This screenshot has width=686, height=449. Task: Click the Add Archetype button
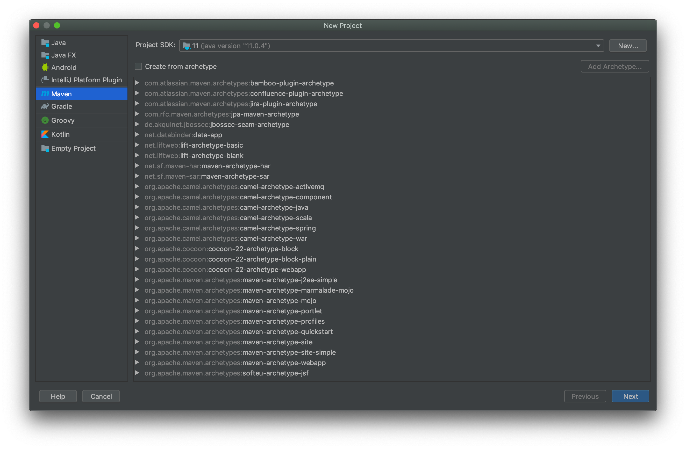[x=615, y=66]
